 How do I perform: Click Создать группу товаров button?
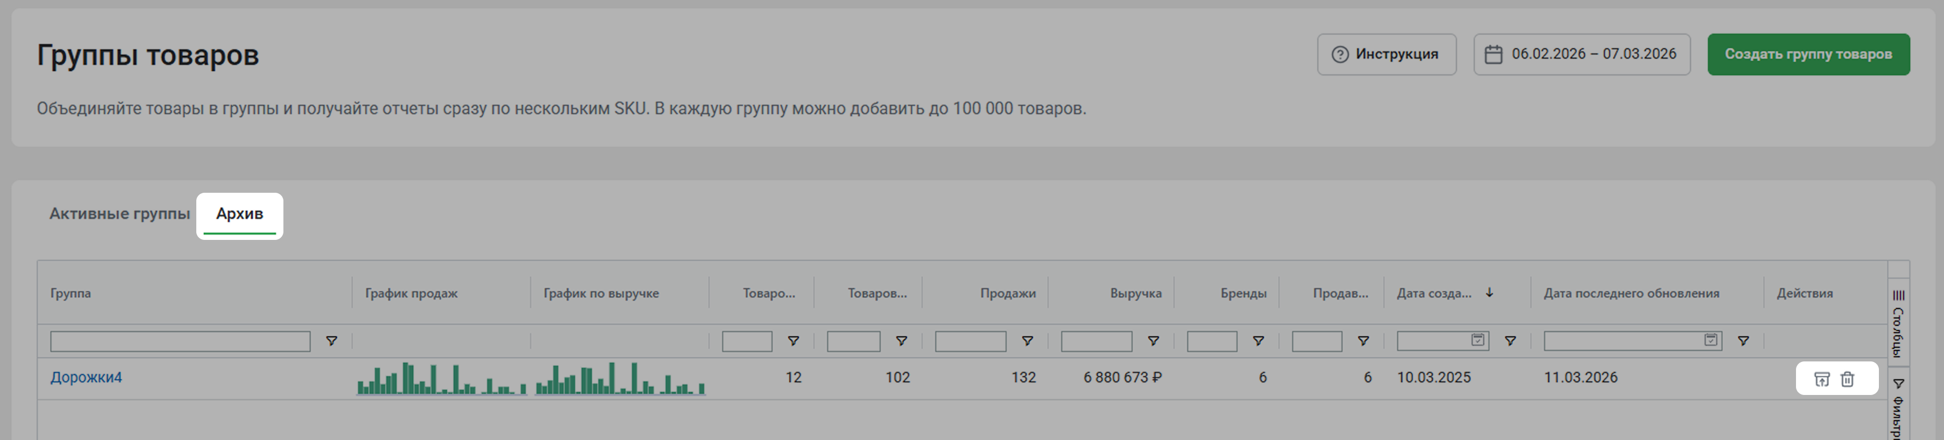(1808, 54)
